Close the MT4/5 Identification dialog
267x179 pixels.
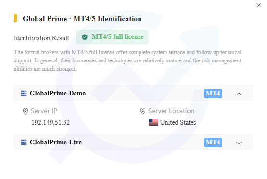(259, 5)
